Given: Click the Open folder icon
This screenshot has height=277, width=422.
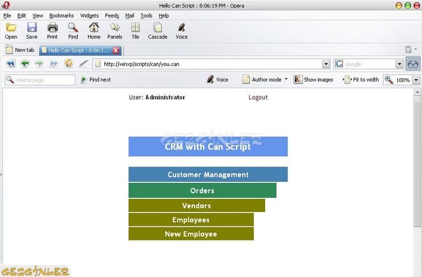Looking at the screenshot, I should (11, 27).
